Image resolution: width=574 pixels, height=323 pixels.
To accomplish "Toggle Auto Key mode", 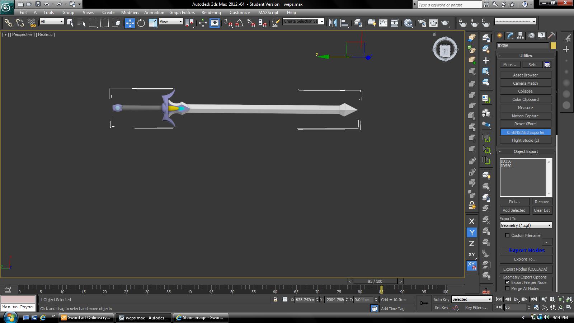I will pos(441,300).
